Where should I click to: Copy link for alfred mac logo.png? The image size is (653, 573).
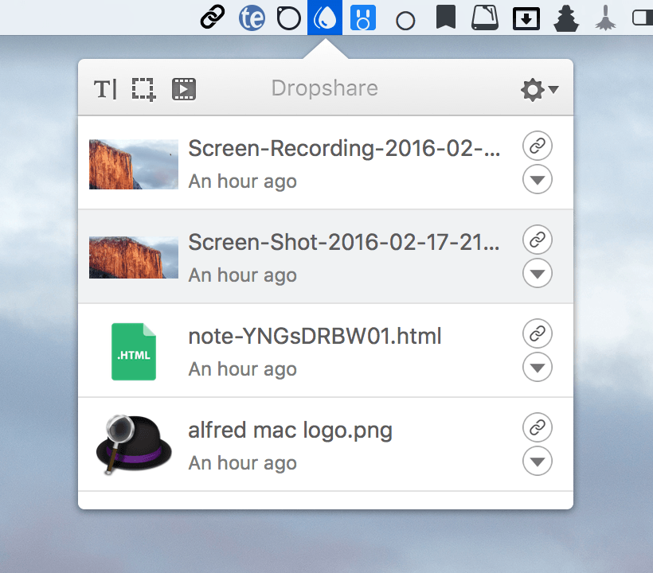[x=538, y=427]
